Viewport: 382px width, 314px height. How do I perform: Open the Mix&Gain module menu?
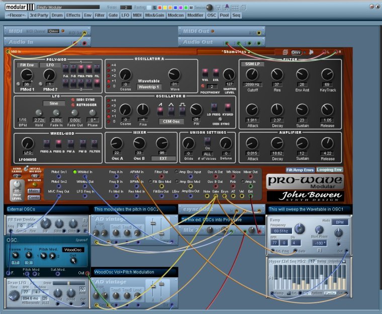(x=155, y=15)
